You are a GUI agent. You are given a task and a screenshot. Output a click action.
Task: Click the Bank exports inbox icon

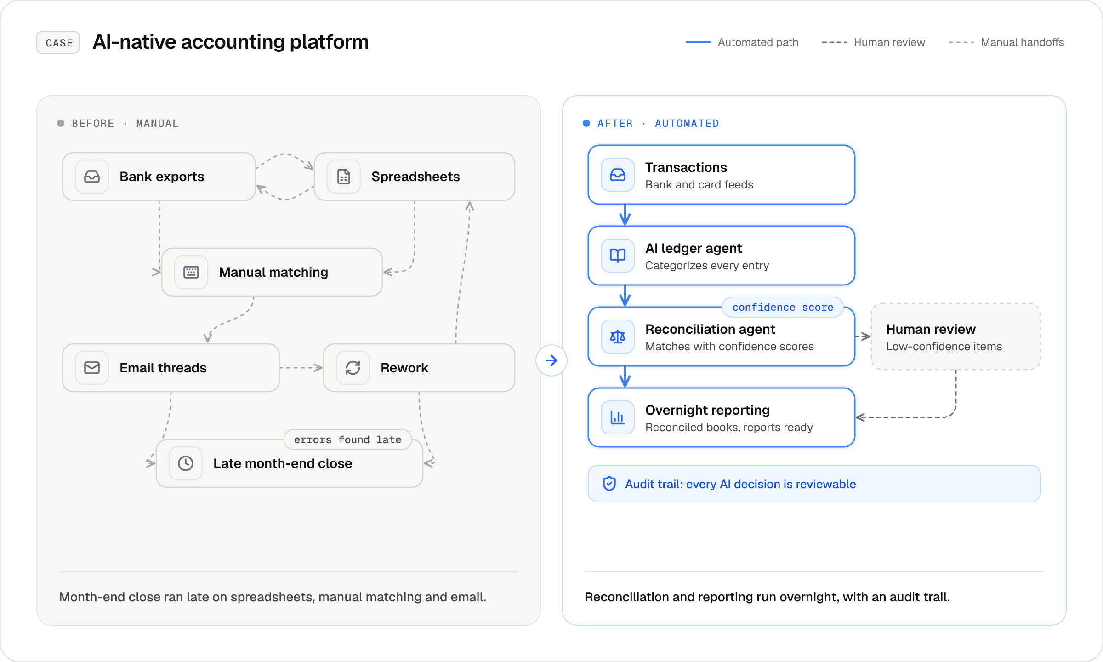[92, 177]
